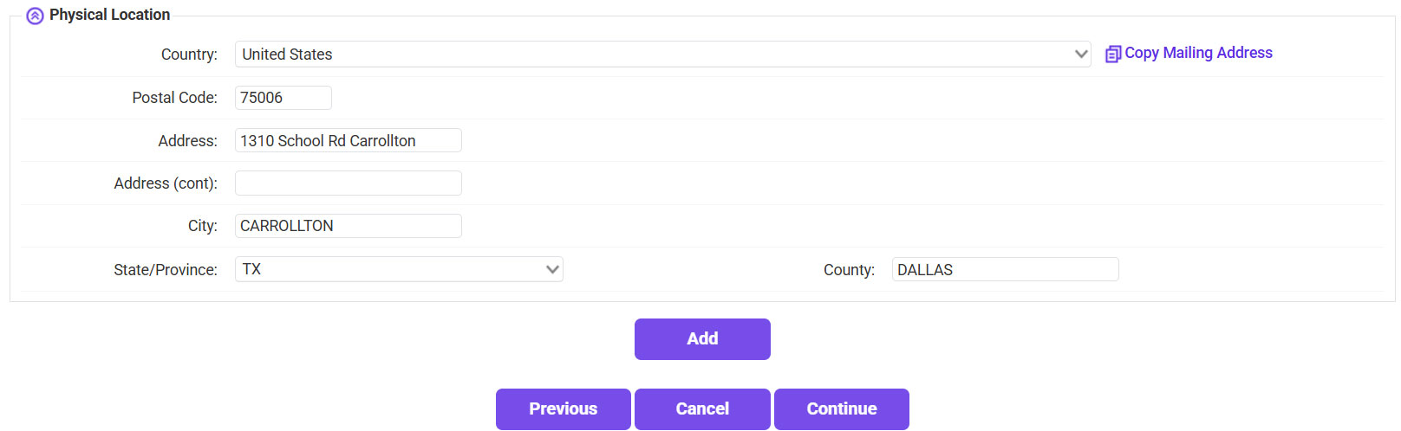Image resolution: width=1401 pixels, height=431 pixels.
Task: Click the Postal Code label
Action: 174,98
